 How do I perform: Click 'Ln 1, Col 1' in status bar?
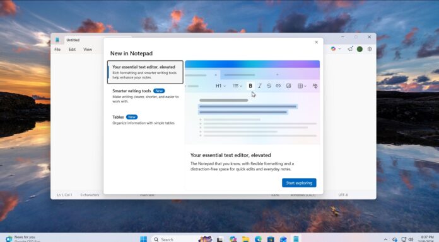pyautogui.click(x=64, y=195)
